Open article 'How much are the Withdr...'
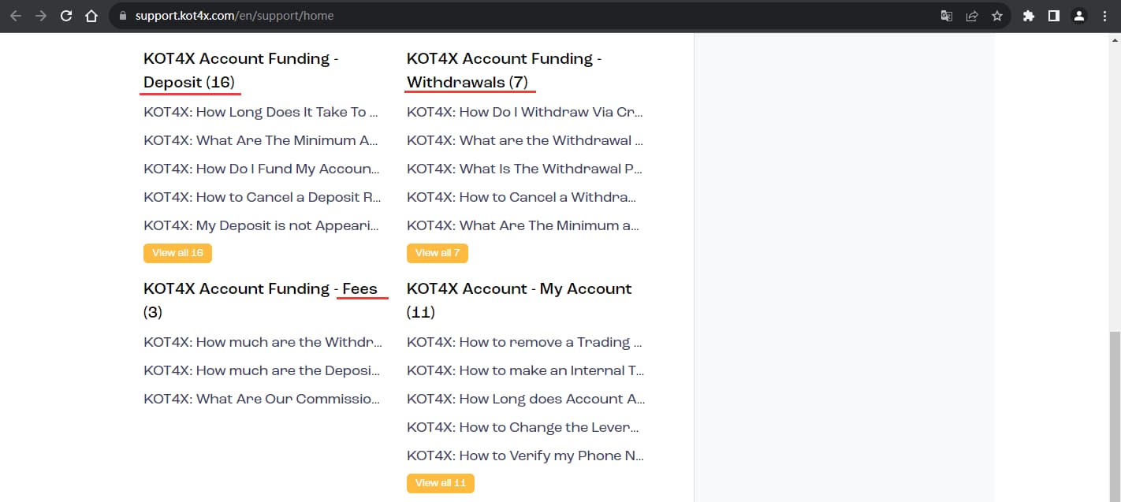Screen dimensions: 1121x502 [x=263, y=342]
